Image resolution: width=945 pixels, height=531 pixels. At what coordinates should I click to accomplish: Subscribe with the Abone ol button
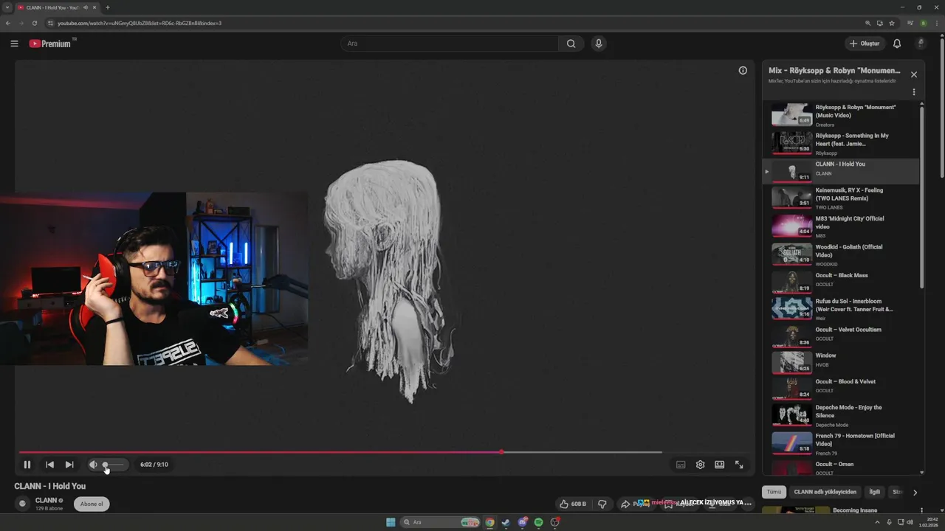92,504
